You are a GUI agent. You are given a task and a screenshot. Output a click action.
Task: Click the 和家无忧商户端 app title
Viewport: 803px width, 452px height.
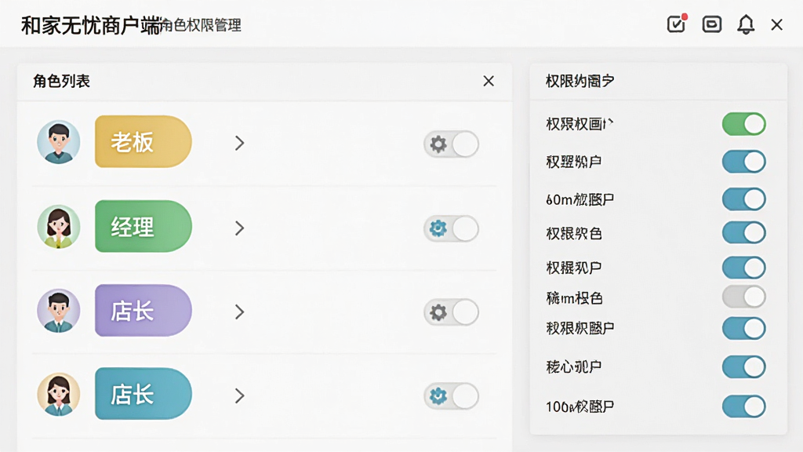tap(91, 25)
